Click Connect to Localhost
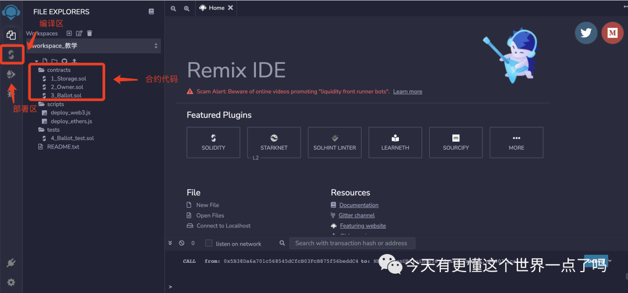 pos(219,226)
